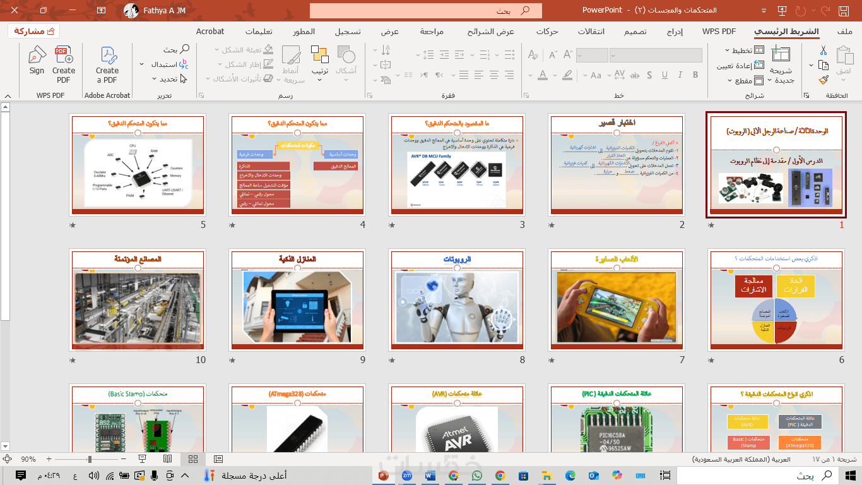Click the Share (مشاركة) button
This screenshot has width=862, height=485.
pyautogui.click(x=34, y=32)
